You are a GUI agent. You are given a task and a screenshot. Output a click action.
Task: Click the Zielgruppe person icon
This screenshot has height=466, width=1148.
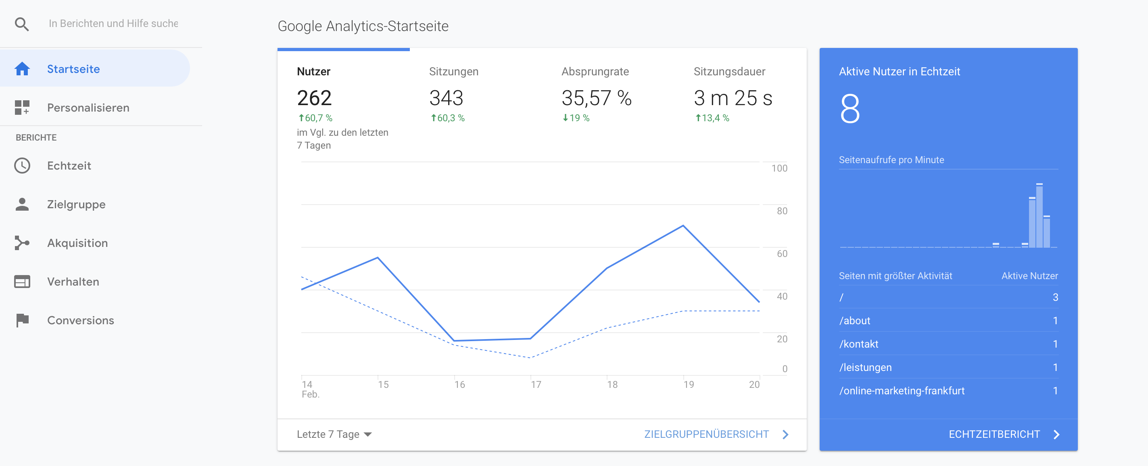coord(22,204)
